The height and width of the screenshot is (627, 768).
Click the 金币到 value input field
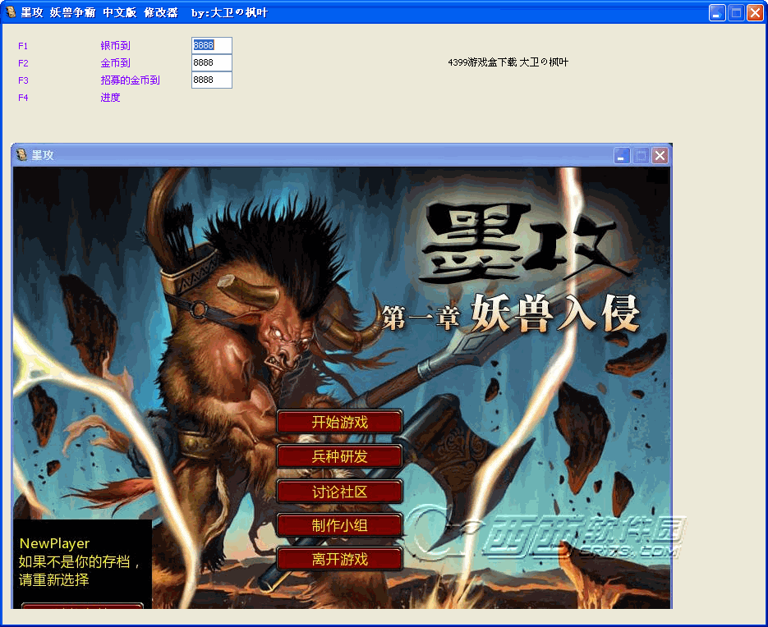[x=212, y=62]
